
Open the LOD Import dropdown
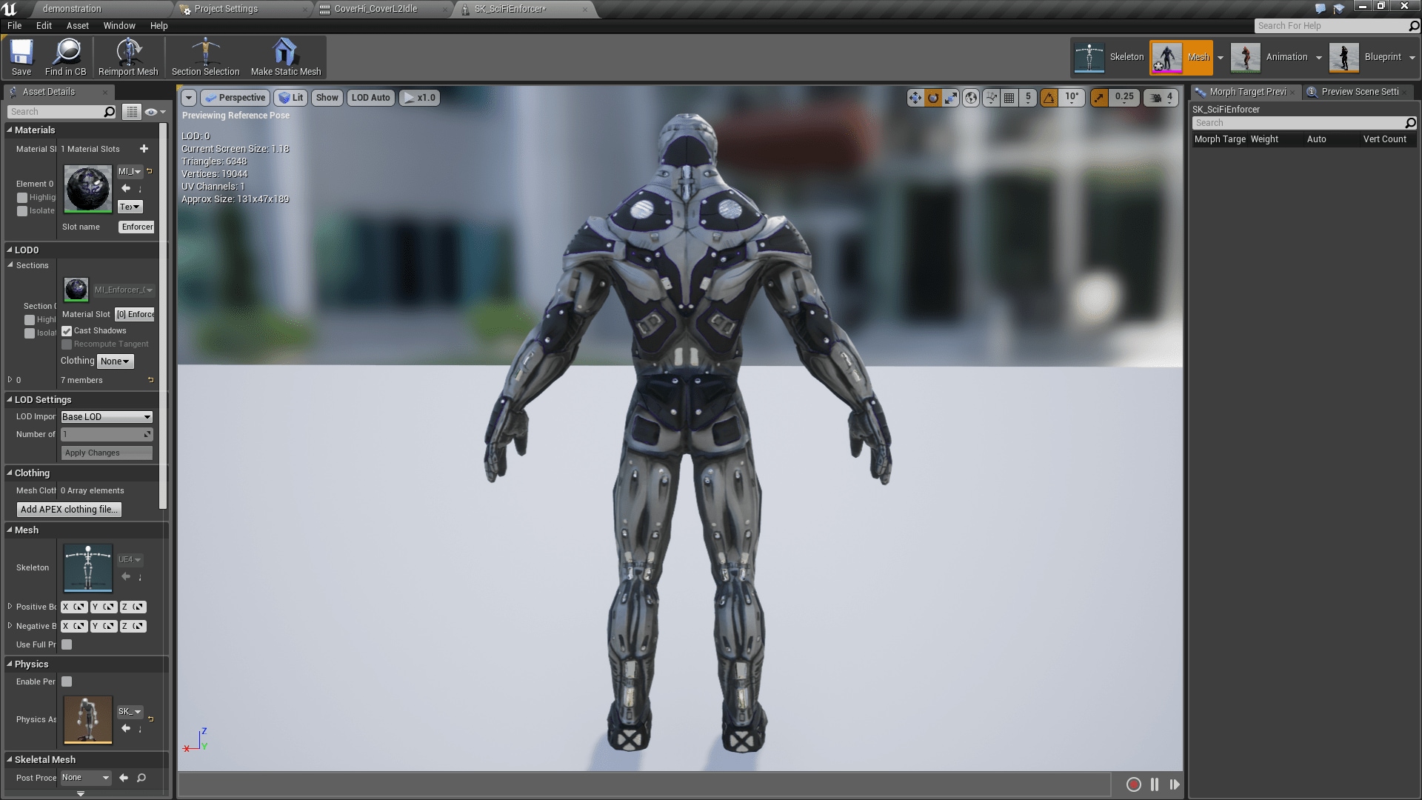(x=106, y=416)
